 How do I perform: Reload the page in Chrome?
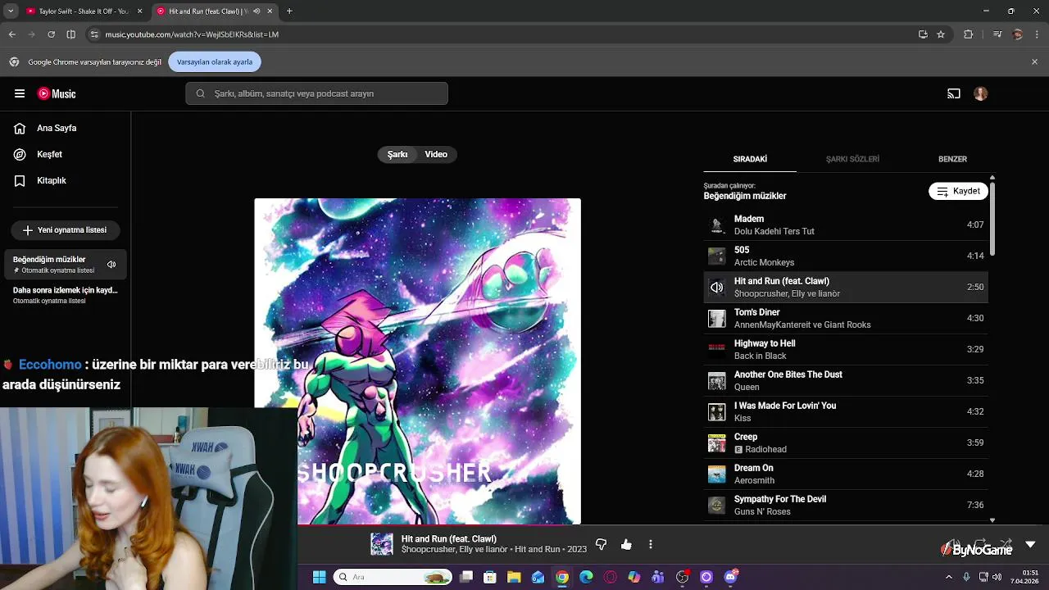point(51,34)
